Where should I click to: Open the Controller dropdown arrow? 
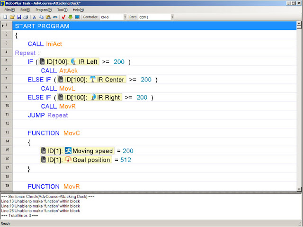(x=125, y=17)
